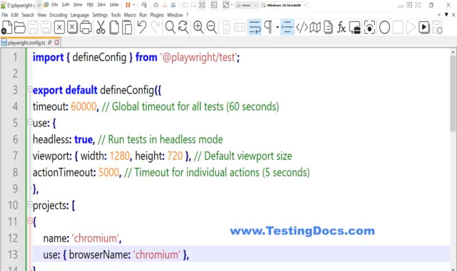This screenshot has height=271, width=457.
Task: Open the Language menu
Action: (x=79, y=15)
